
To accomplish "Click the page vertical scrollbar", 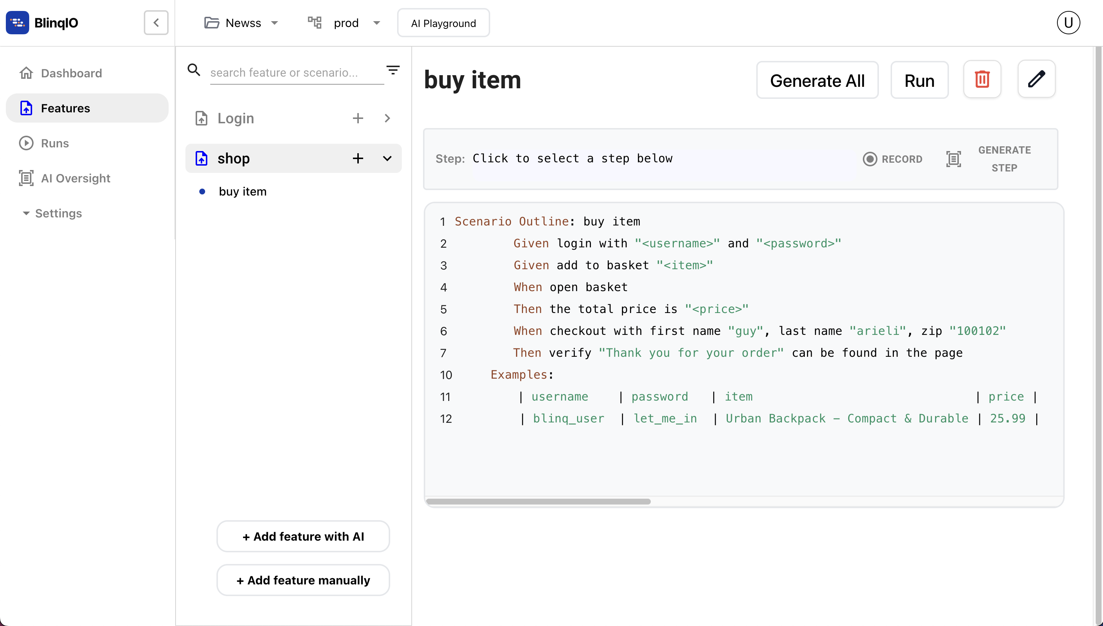I will tap(1099, 335).
